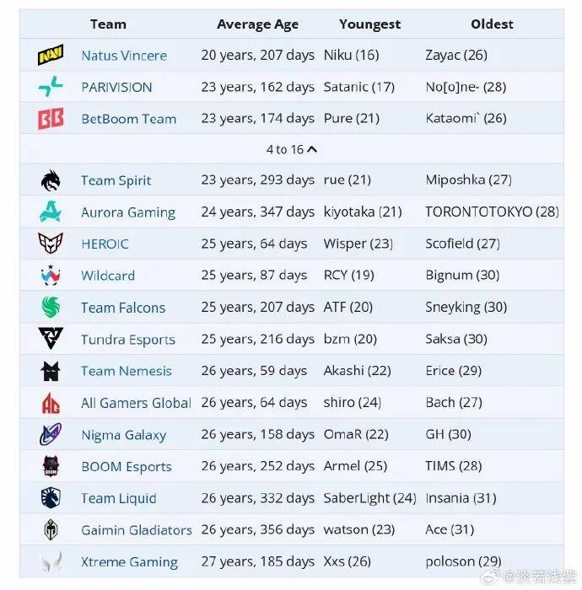Click the Tundra Esports logo
This screenshot has width=582, height=590.
[x=51, y=338]
